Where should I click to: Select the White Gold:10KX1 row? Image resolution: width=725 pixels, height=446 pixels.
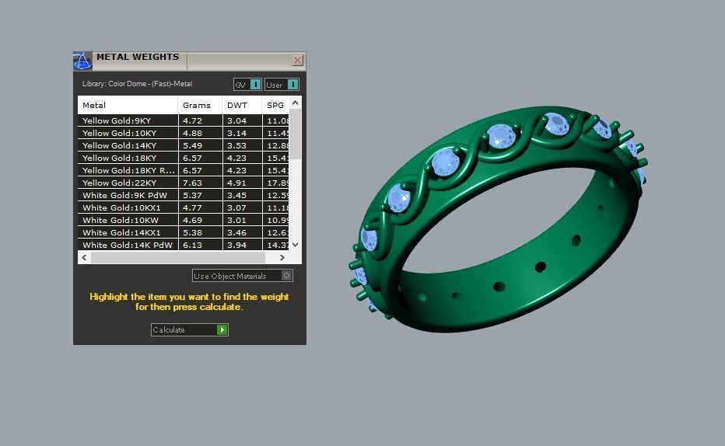[183, 207]
